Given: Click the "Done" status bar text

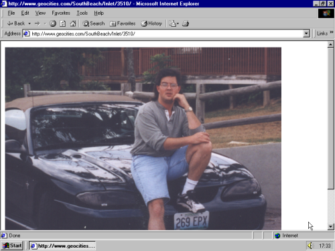Looking at the screenshot, I should [x=15, y=236].
